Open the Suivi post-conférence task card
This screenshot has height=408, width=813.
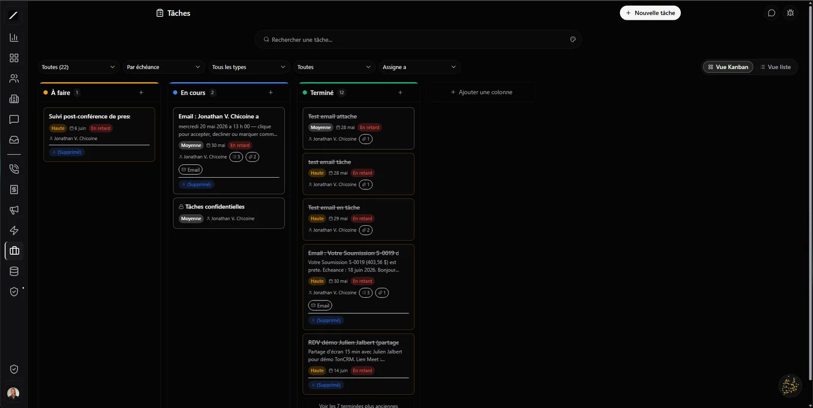(99, 134)
